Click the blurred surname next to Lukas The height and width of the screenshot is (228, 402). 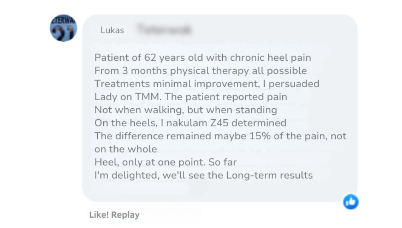[164, 30]
